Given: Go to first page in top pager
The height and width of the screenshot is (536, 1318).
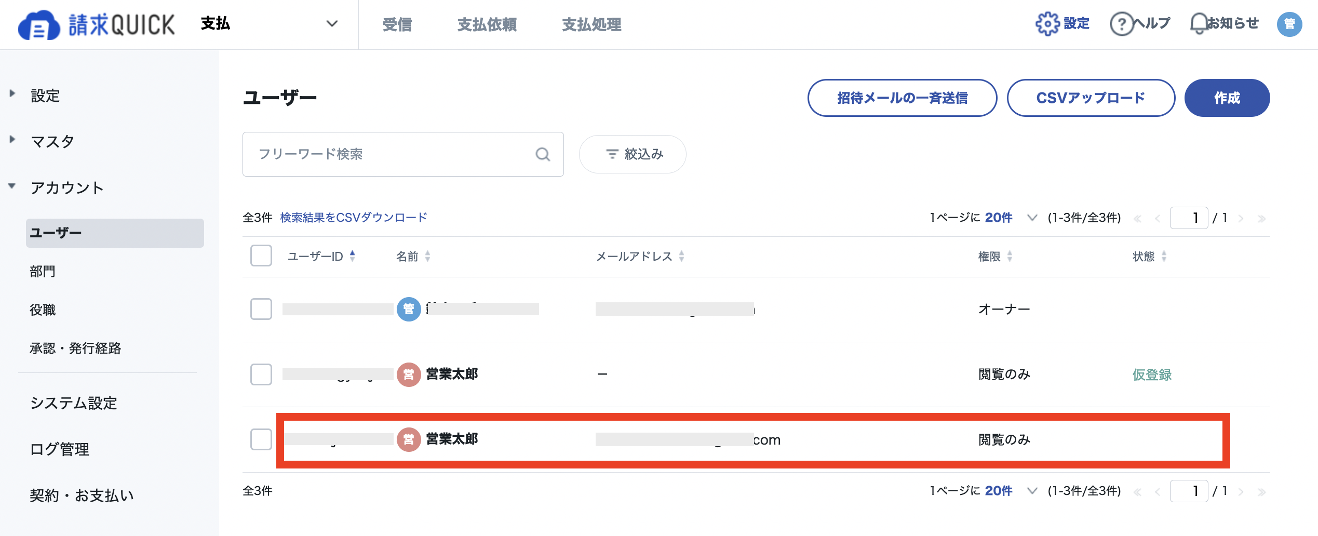Looking at the screenshot, I should 1137,219.
